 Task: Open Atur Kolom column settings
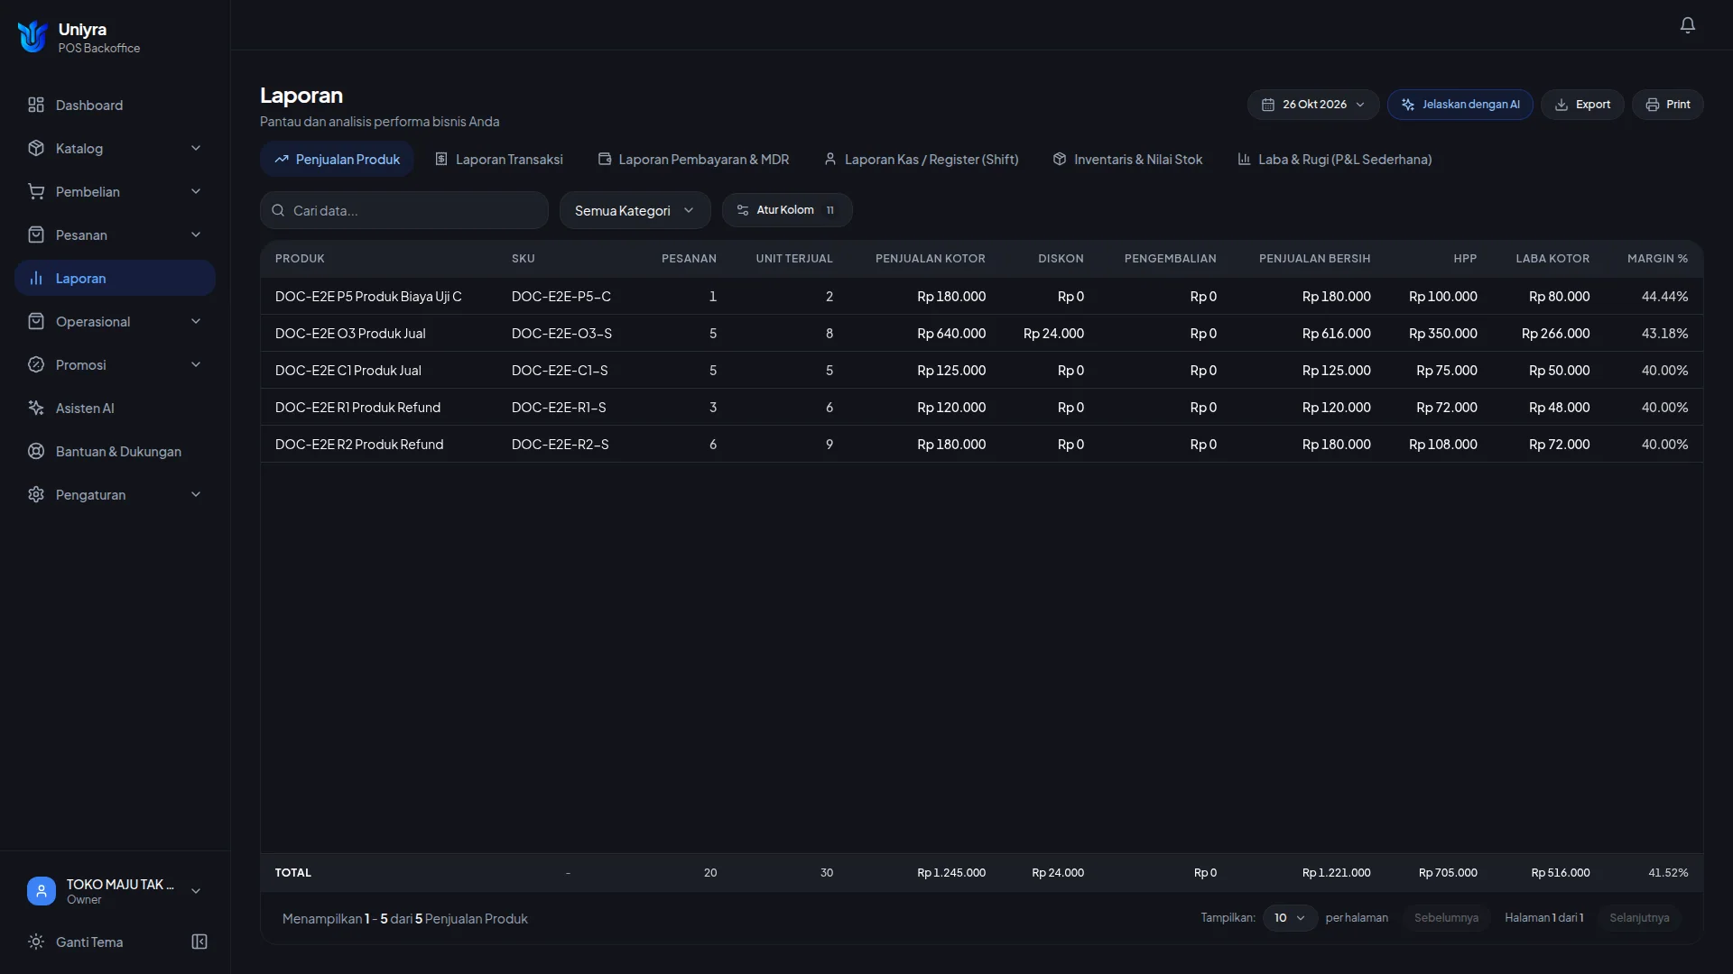786,210
